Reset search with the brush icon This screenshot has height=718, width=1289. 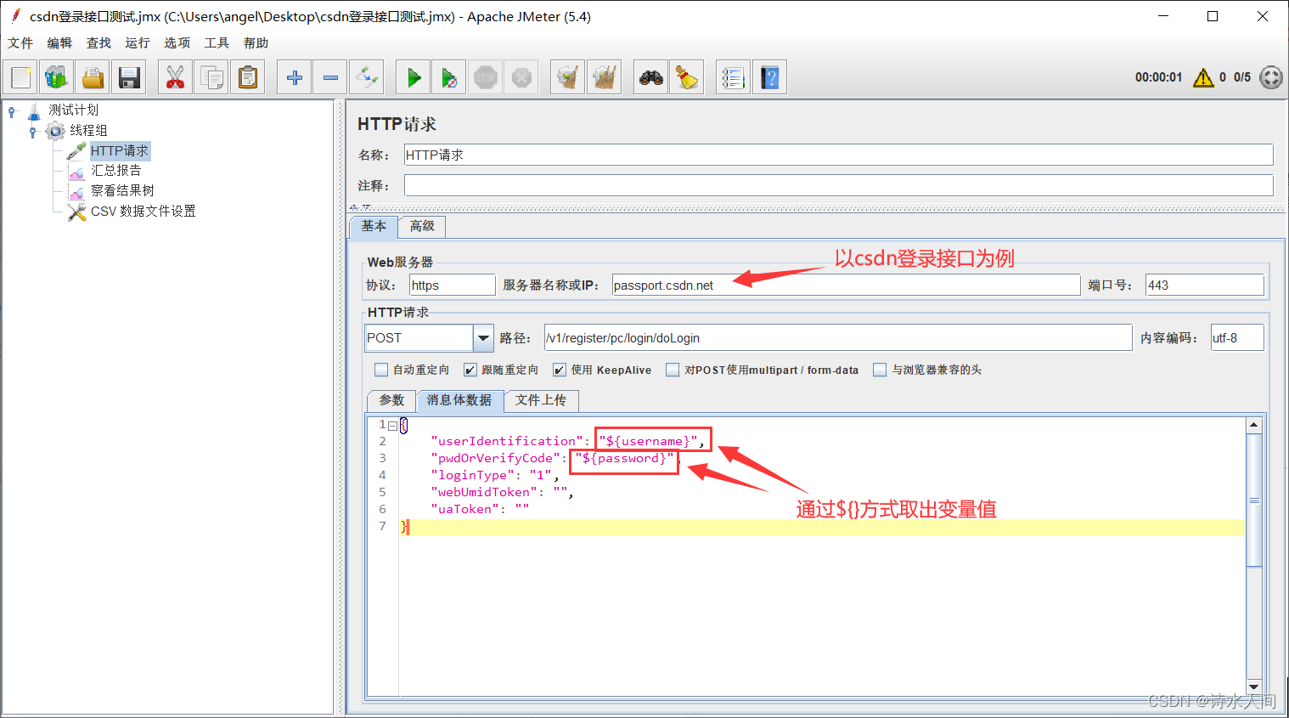[x=687, y=77]
